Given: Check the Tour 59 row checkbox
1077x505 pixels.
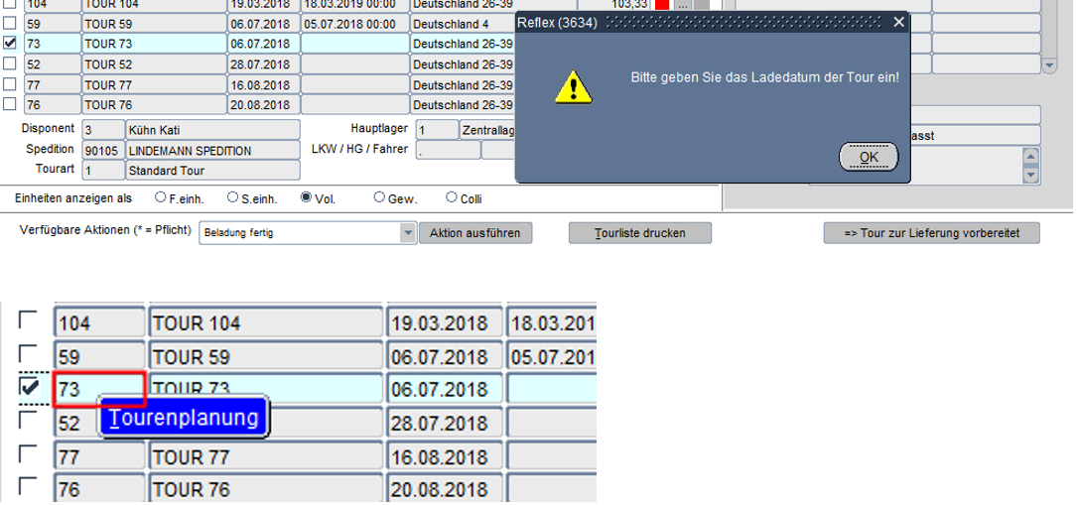Looking at the screenshot, I should click(10, 24).
